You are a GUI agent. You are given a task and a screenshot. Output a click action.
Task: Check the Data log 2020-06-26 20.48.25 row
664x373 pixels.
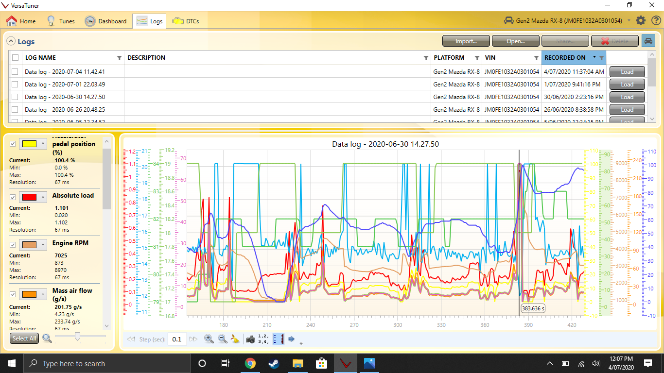coord(15,109)
